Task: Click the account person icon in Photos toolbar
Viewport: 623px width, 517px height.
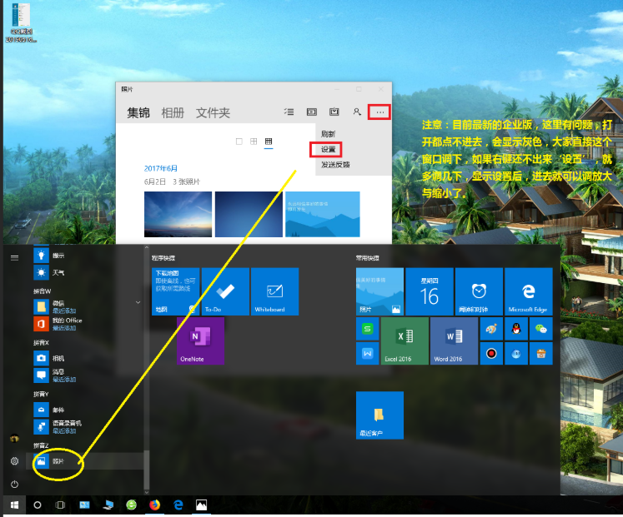Action: point(357,112)
